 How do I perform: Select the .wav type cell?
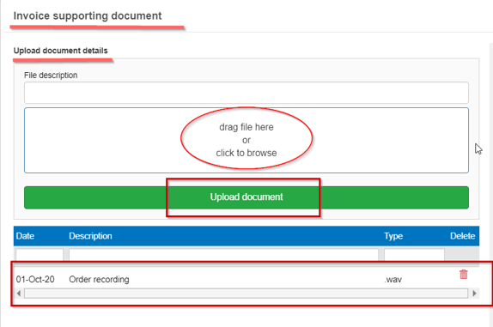tap(393, 279)
